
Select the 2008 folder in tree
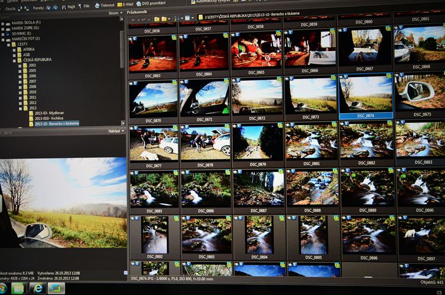[x=33, y=87]
